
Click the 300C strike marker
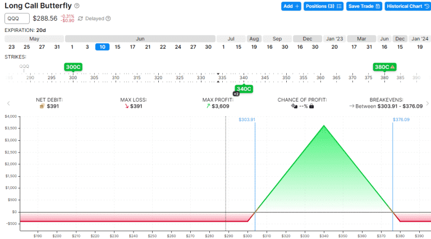coord(73,67)
